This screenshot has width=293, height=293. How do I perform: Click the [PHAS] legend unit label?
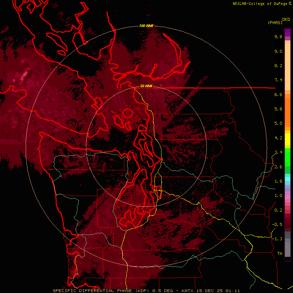(275, 23)
